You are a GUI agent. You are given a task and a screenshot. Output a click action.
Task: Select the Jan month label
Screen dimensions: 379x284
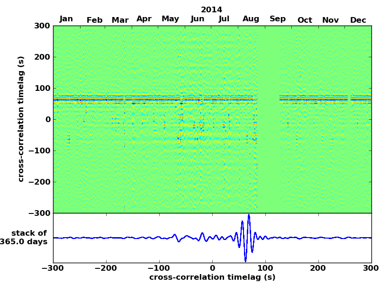click(x=66, y=19)
